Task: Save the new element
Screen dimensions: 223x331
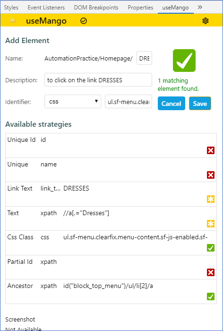Action: (x=200, y=104)
